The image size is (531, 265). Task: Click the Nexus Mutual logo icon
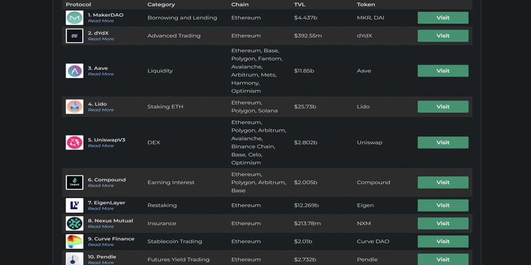[74, 224]
